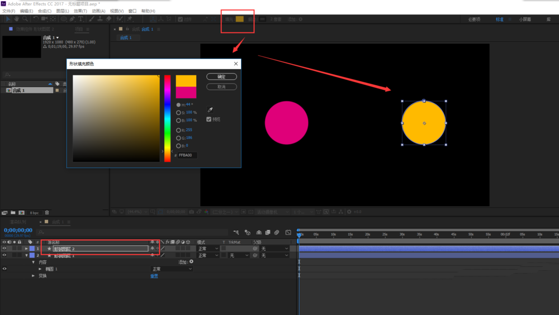Select the Roto Brush tool
The image size is (559, 315).
coord(120,19)
